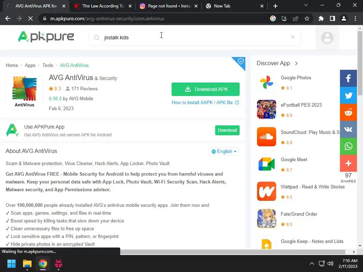Click the taskbar clock 7:10 AM

pos(348,263)
